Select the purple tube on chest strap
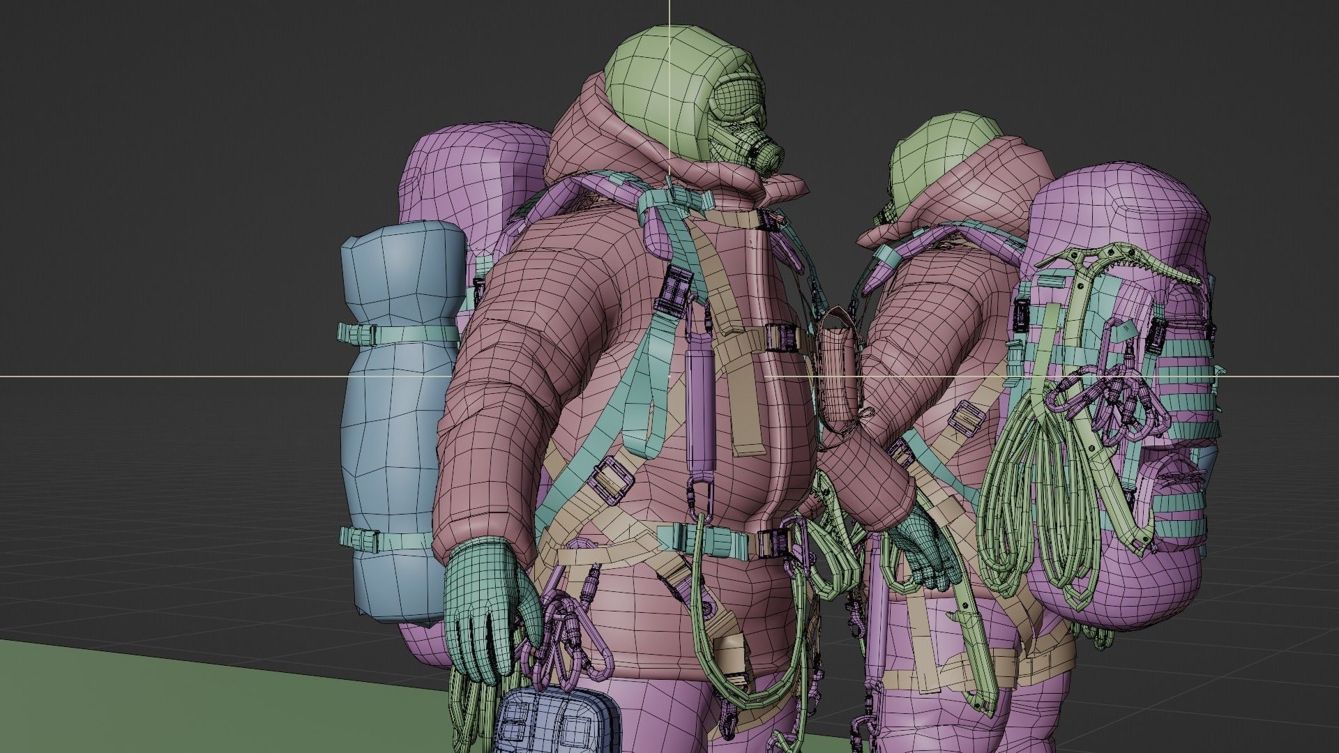 (699, 407)
